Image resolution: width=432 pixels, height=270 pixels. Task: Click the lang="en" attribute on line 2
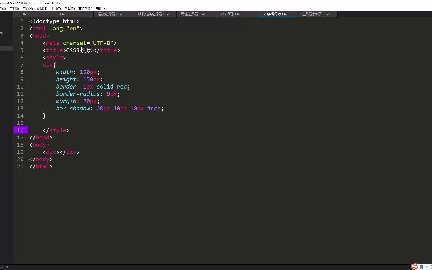coord(64,29)
